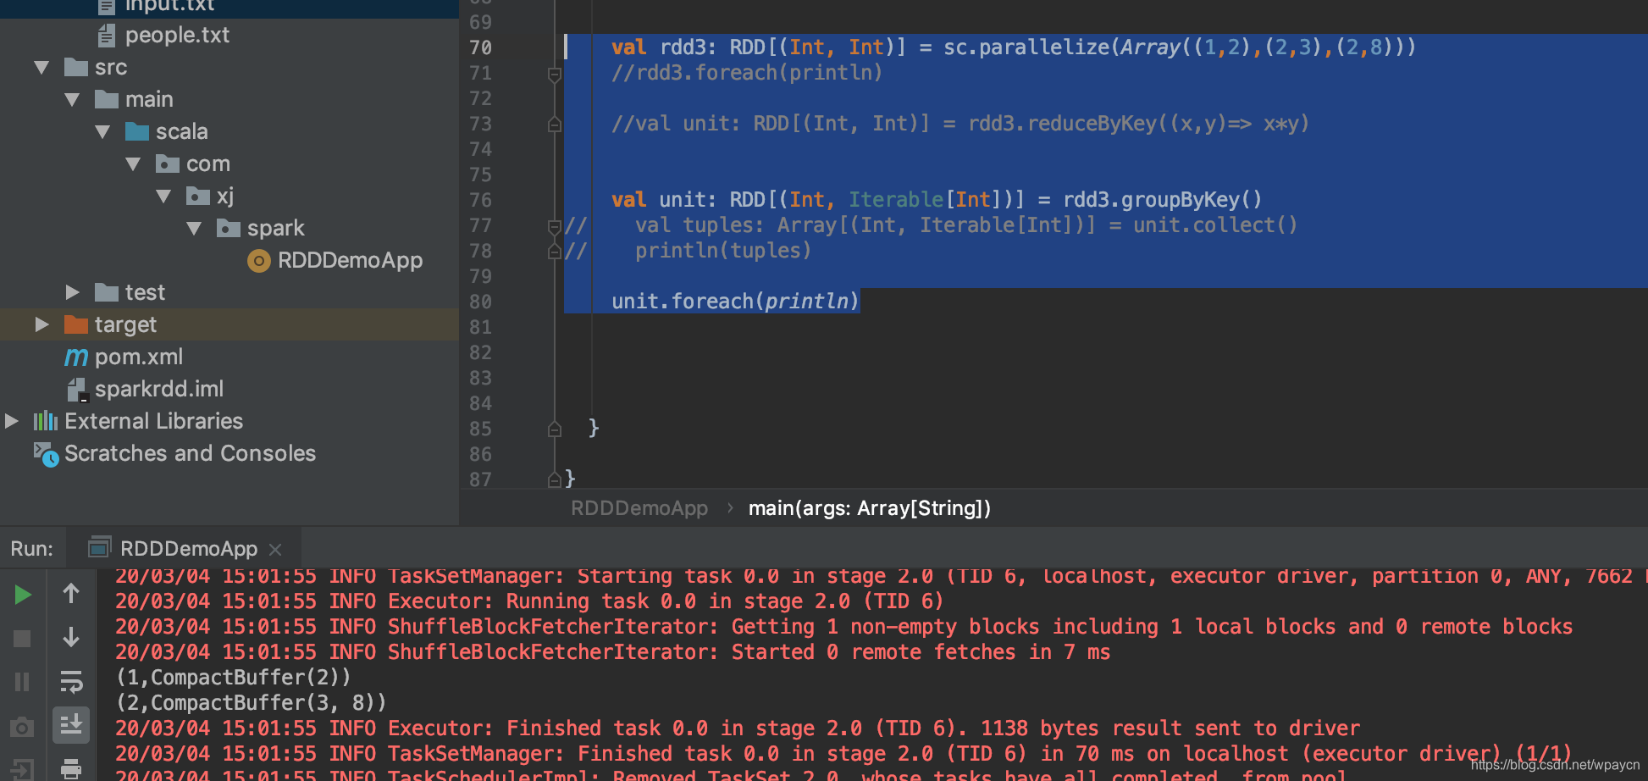Rerun the RDDDemoApp with the green play icon
Screen dimensions: 1648x781
(x=23, y=595)
